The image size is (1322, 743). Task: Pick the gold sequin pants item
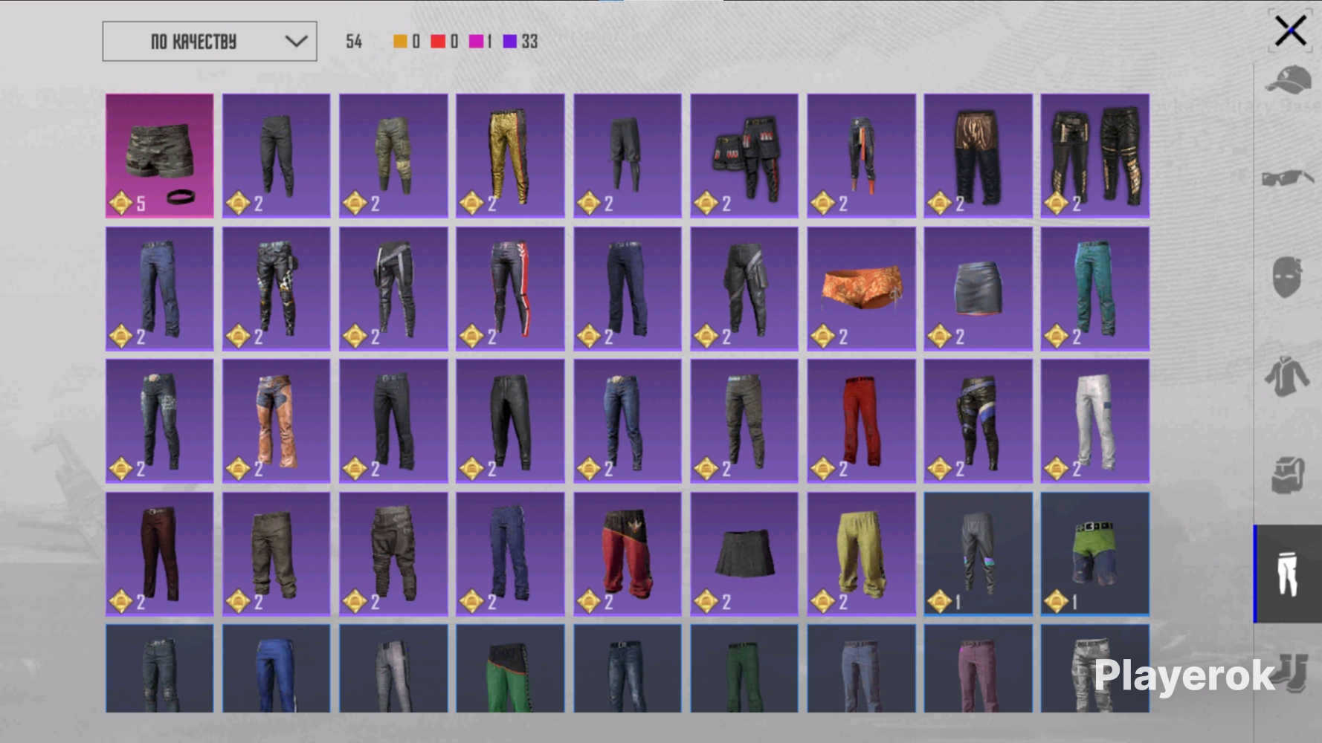coord(510,155)
